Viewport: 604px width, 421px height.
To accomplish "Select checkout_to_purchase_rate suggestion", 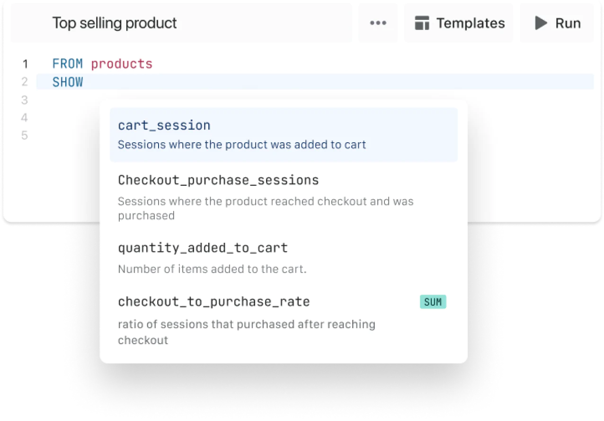I will [213, 302].
